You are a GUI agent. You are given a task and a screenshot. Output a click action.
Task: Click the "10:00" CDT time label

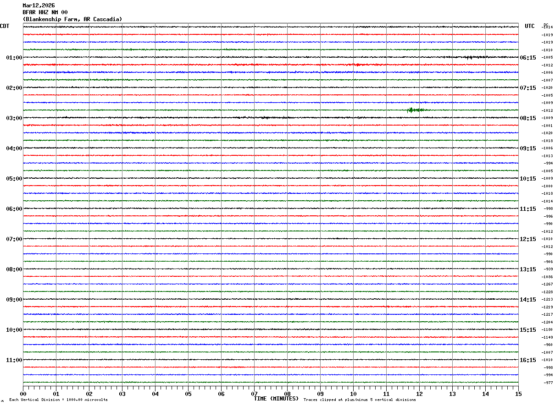[x=14, y=330]
